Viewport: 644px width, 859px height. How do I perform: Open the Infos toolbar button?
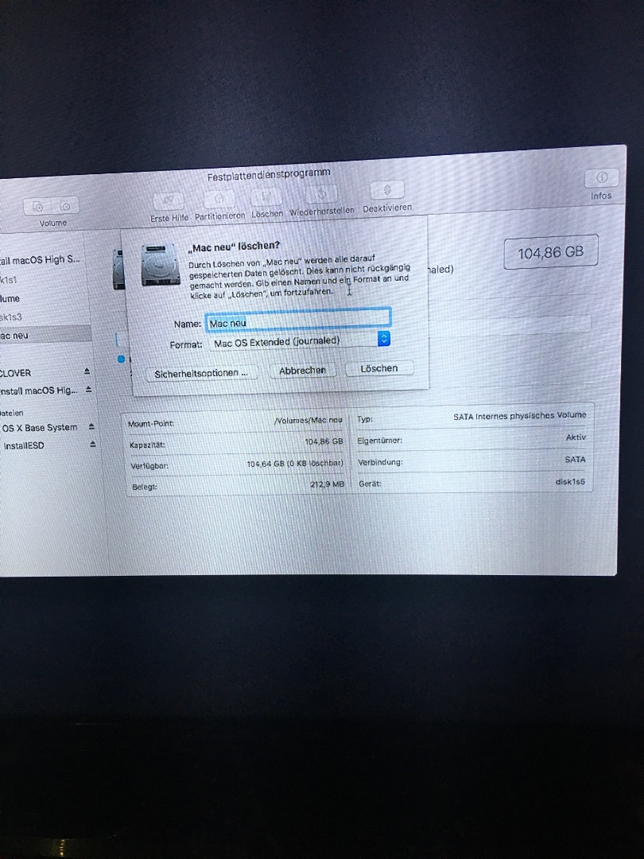pos(601,177)
